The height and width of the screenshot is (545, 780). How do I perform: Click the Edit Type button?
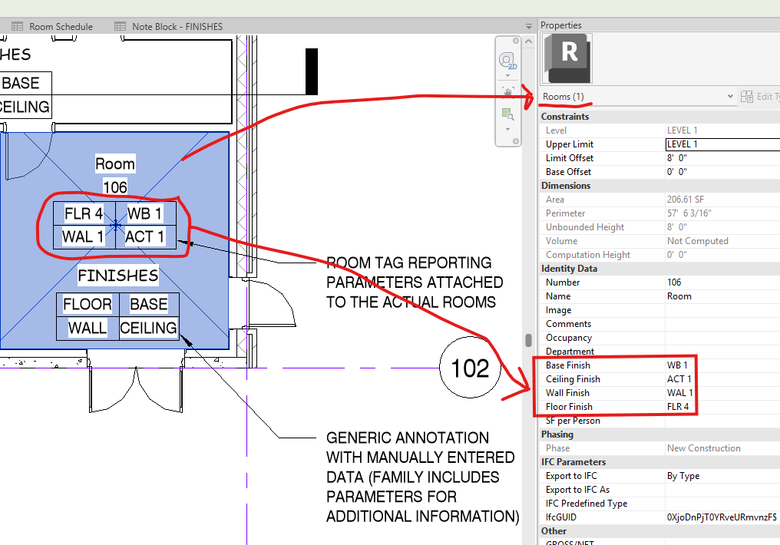pos(759,97)
